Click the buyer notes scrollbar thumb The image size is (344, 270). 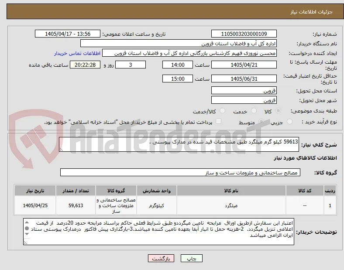[27, 229]
